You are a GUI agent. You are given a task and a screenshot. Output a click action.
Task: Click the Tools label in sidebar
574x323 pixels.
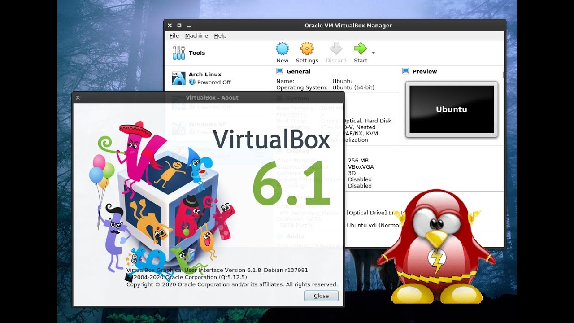point(197,53)
